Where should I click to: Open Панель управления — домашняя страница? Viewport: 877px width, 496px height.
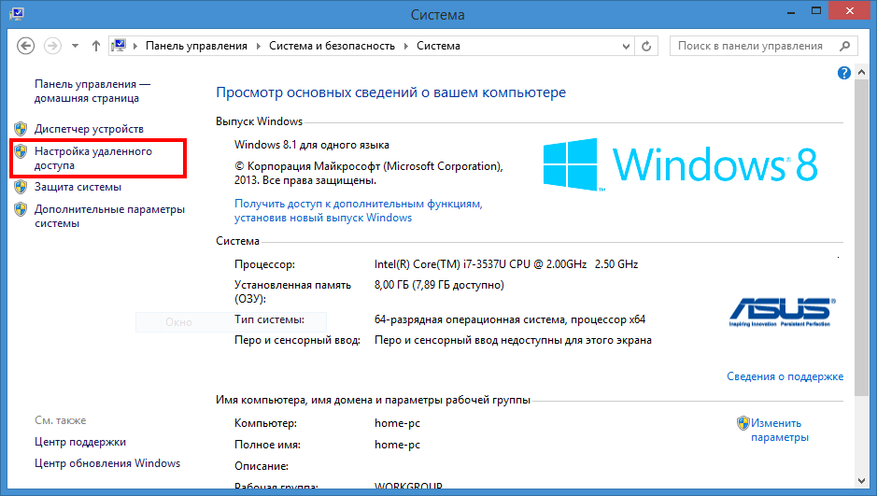[92, 92]
